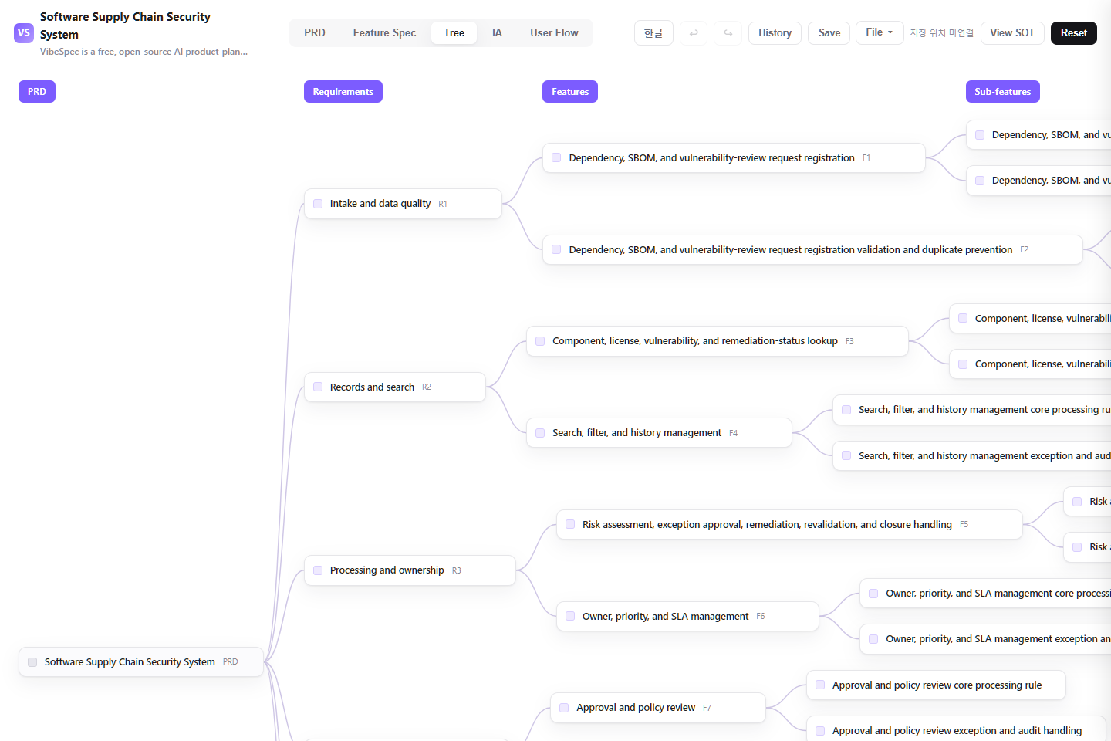Click the 저장 위치 미연결 status text
Screen dimensions: 1111x741
pos(941,33)
